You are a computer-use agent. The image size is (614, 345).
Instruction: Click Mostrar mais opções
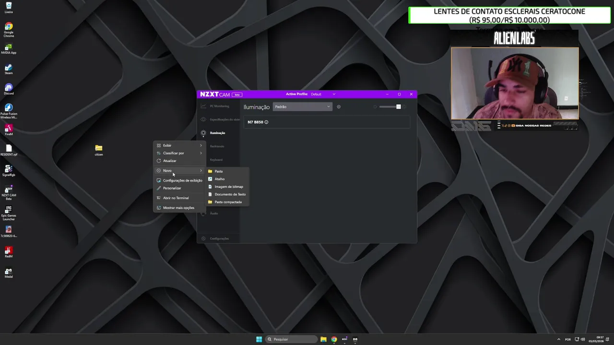pyautogui.click(x=179, y=207)
